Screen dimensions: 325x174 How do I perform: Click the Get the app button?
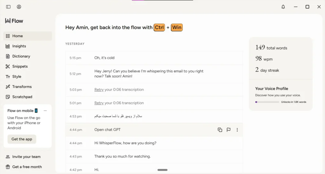point(22,139)
